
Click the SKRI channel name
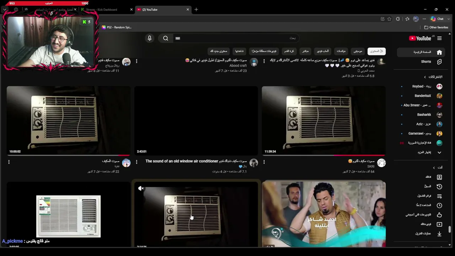(x=371, y=166)
